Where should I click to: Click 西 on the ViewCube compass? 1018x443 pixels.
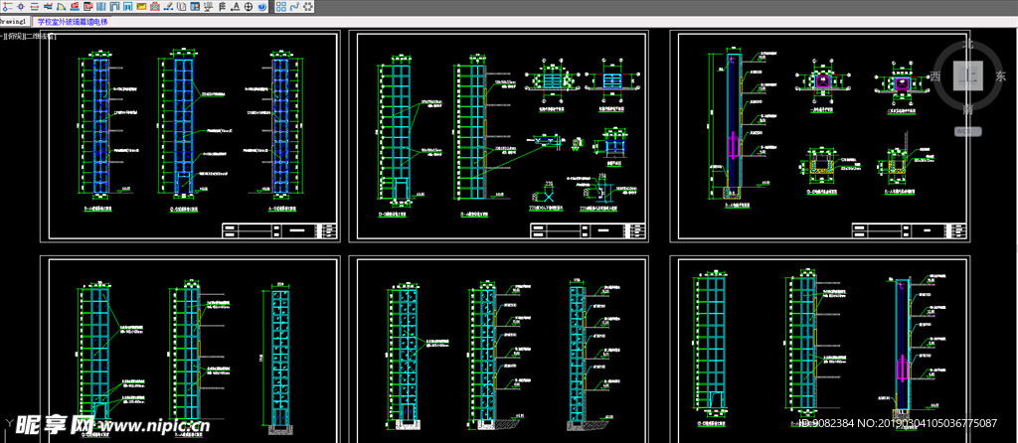coord(935,75)
